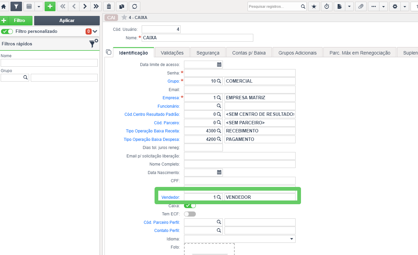The width and height of the screenshot is (418, 255).
Task: Switch to the Identificação tab
Action: [x=134, y=52]
